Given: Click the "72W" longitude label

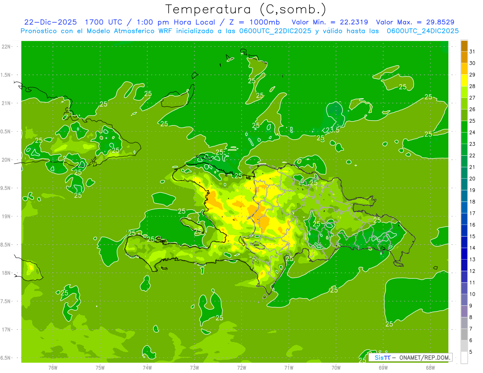Looking at the screenshot, I should [x=242, y=368].
